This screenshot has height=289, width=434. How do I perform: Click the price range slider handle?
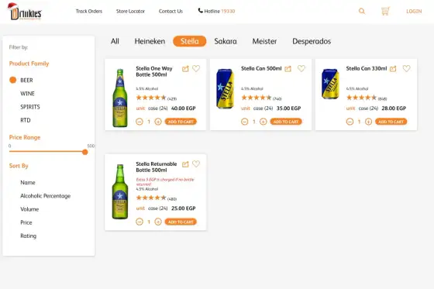tap(85, 152)
